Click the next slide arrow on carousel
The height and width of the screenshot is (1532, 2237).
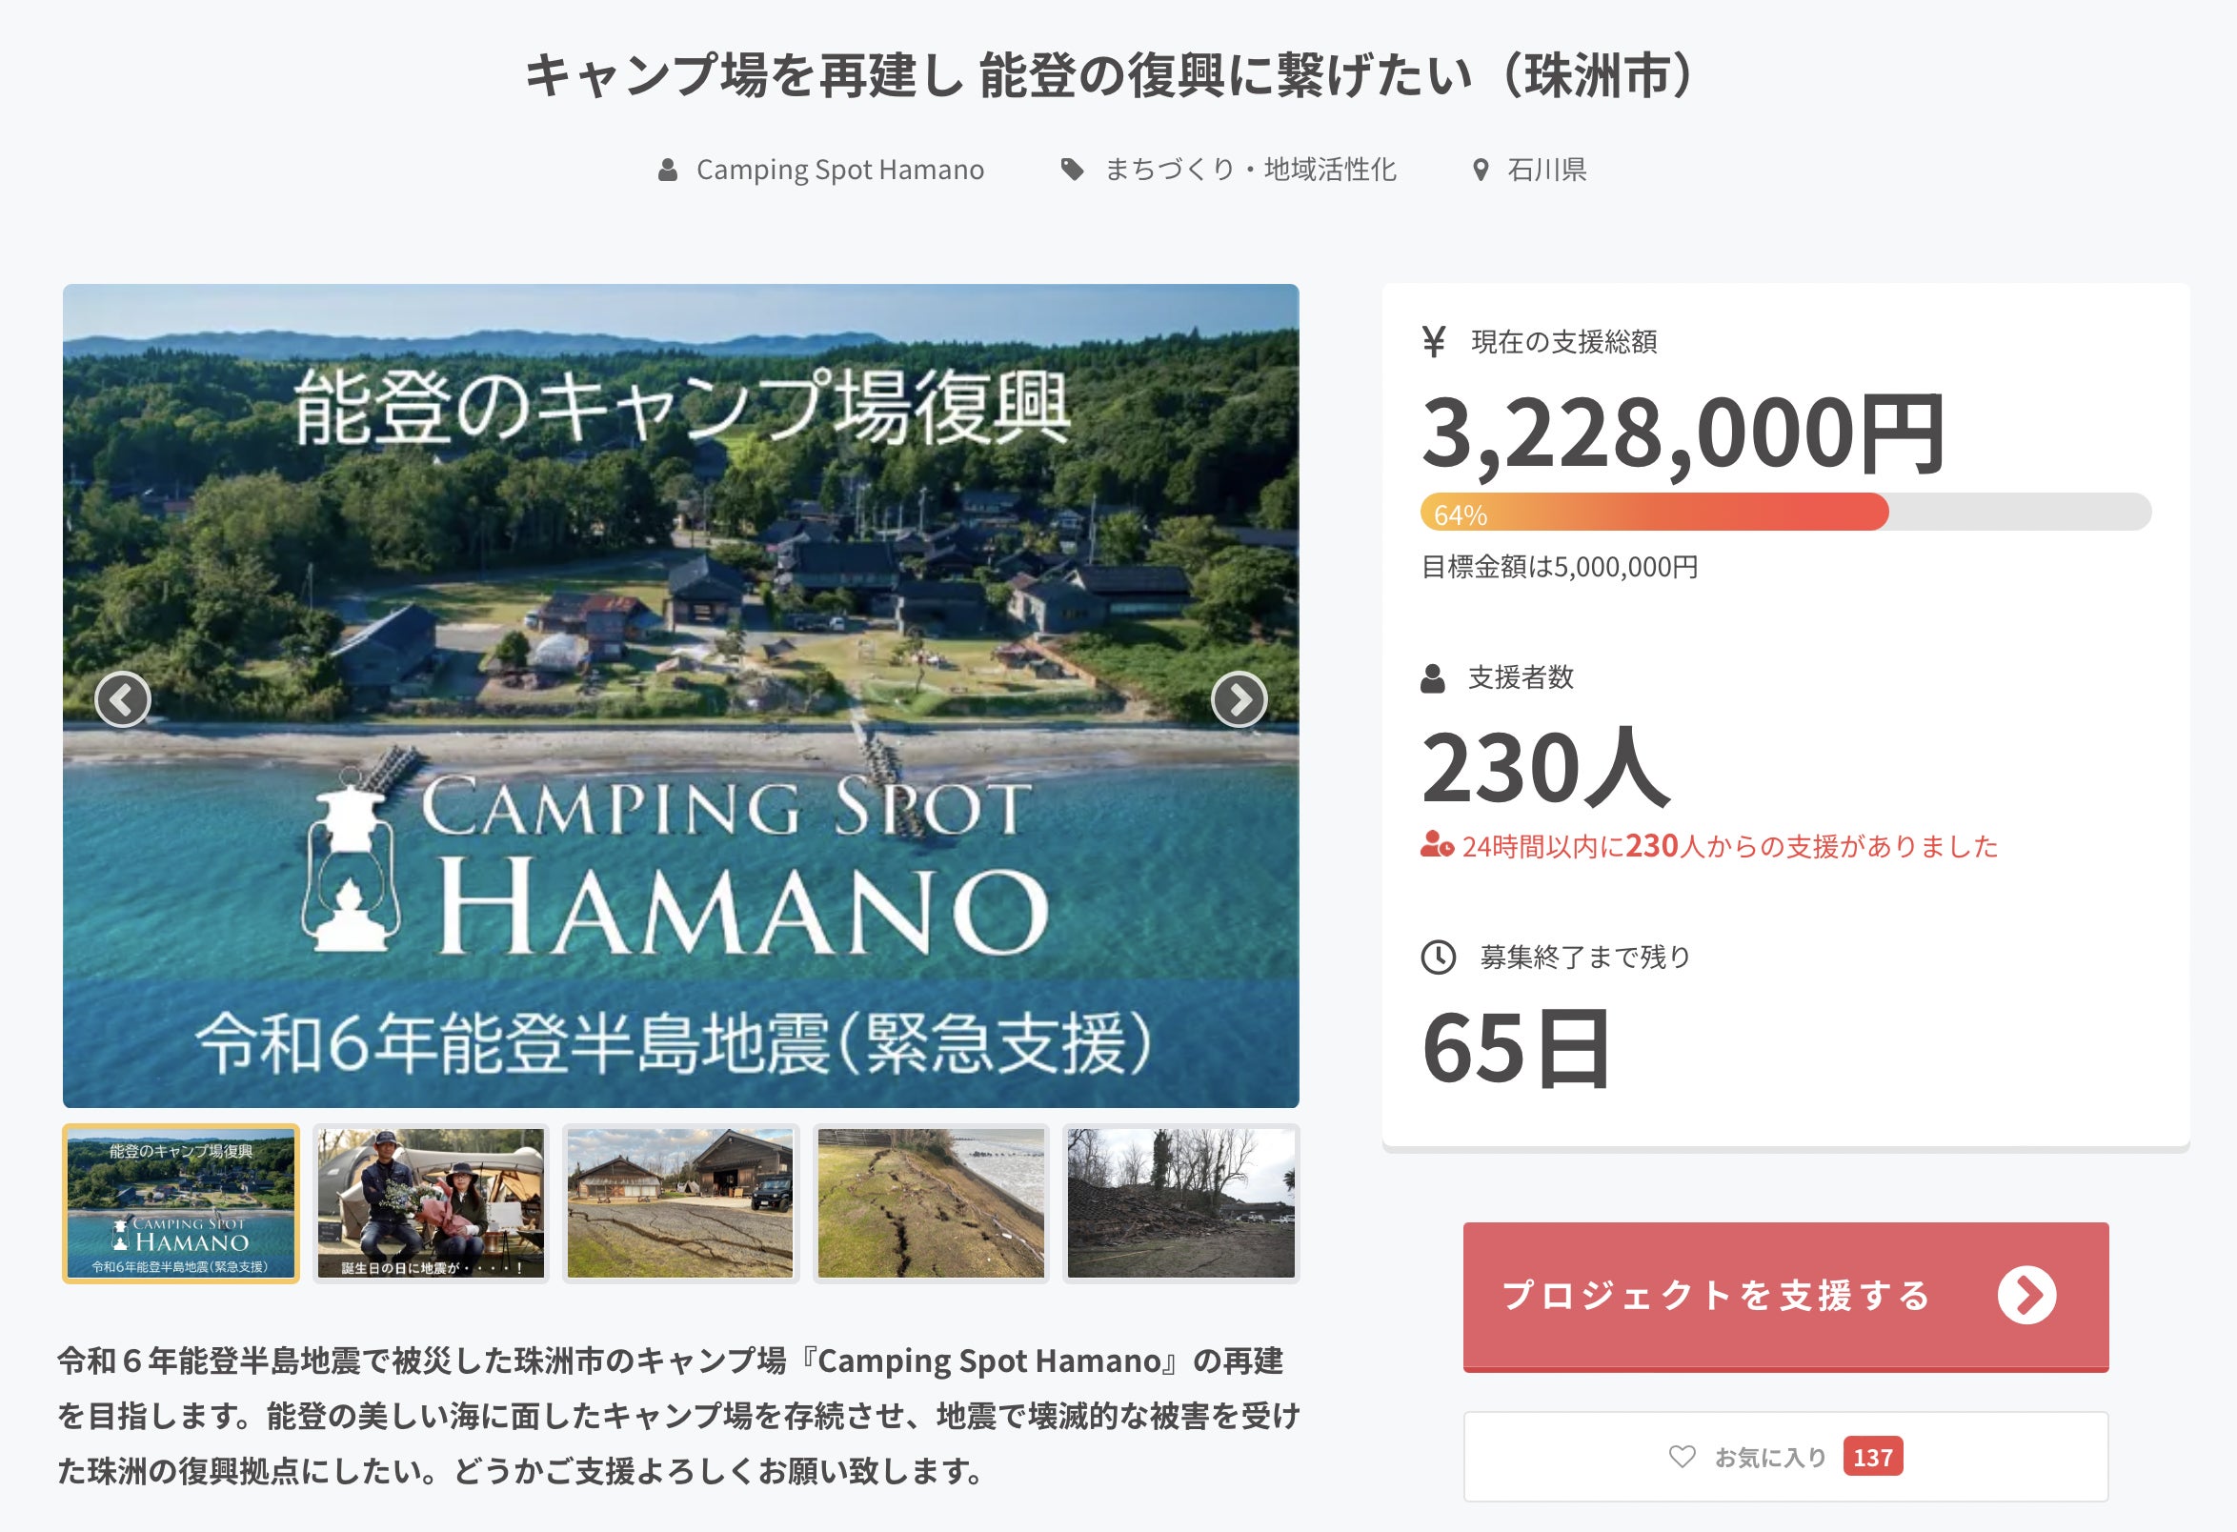(x=1238, y=699)
